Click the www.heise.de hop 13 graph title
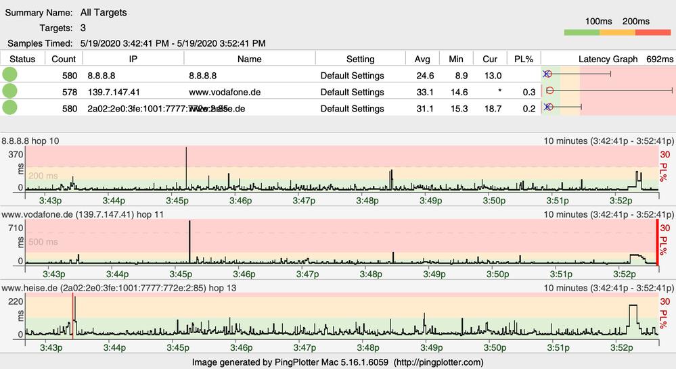 (x=119, y=288)
